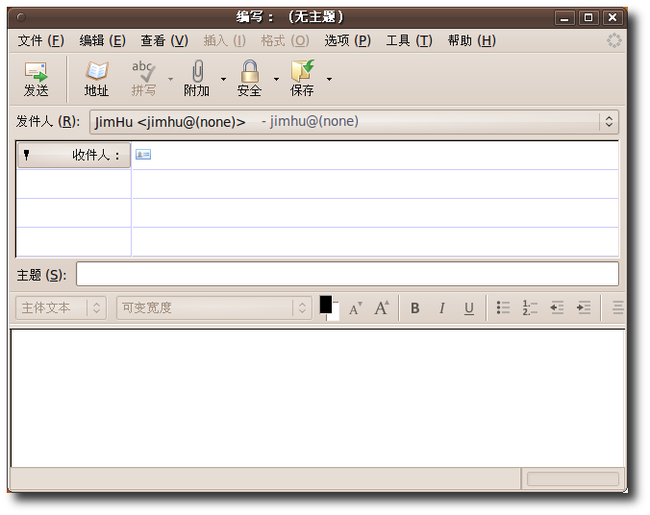Click the second recipient address row
This screenshot has width=650, height=515.
[375, 184]
